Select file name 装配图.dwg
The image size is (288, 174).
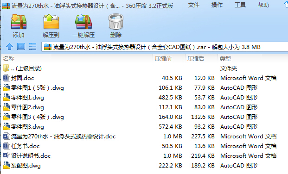tap(26, 166)
